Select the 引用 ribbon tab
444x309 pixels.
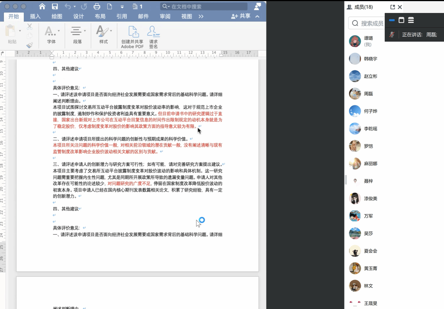[x=122, y=16]
